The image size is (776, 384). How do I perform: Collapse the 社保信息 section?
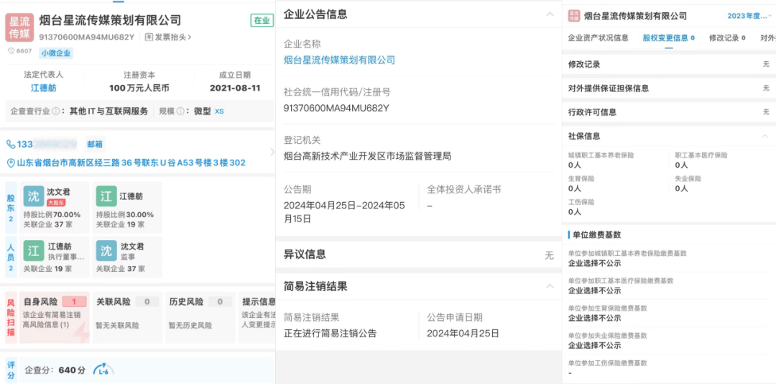point(766,136)
